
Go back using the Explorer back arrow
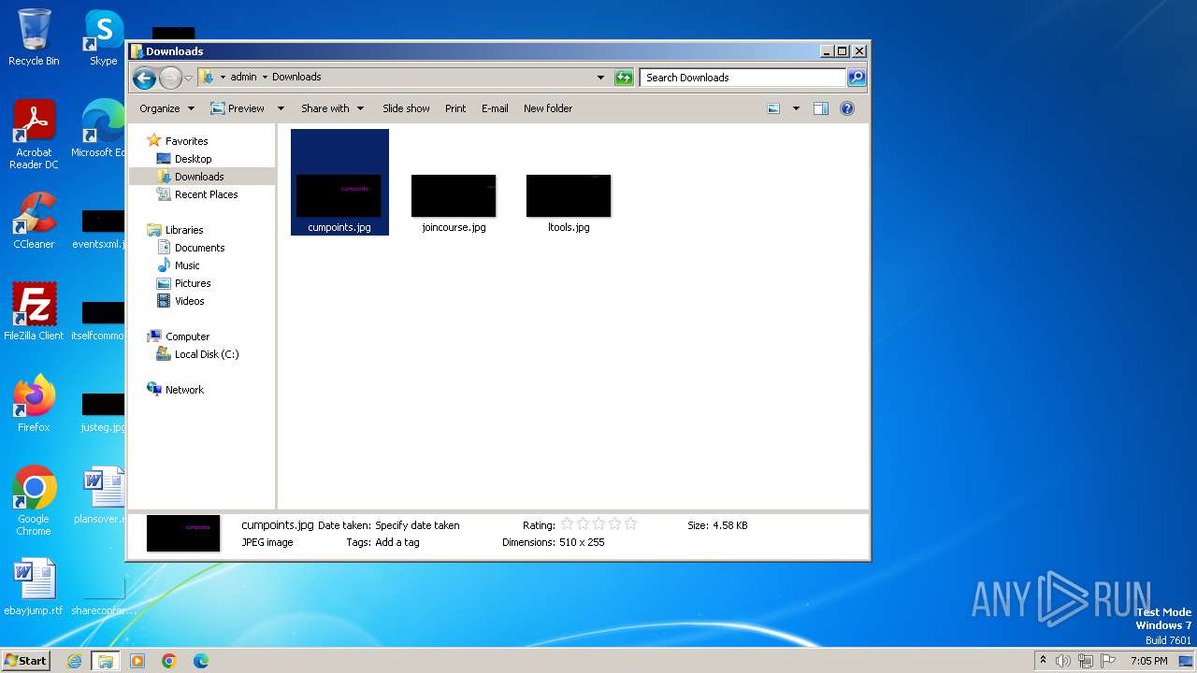click(144, 78)
